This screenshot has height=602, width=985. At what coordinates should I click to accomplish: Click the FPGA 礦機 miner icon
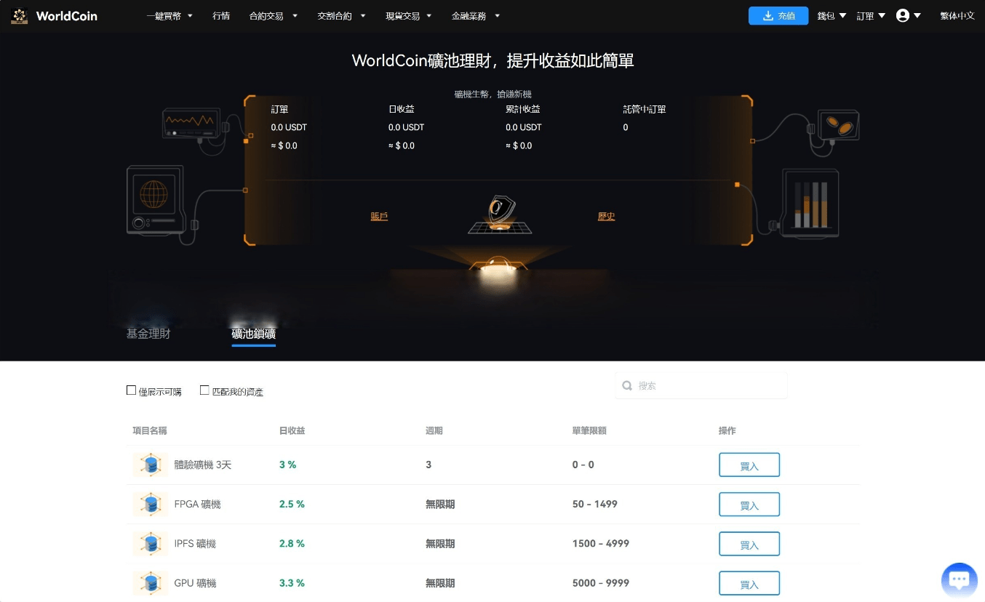click(x=151, y=504)
